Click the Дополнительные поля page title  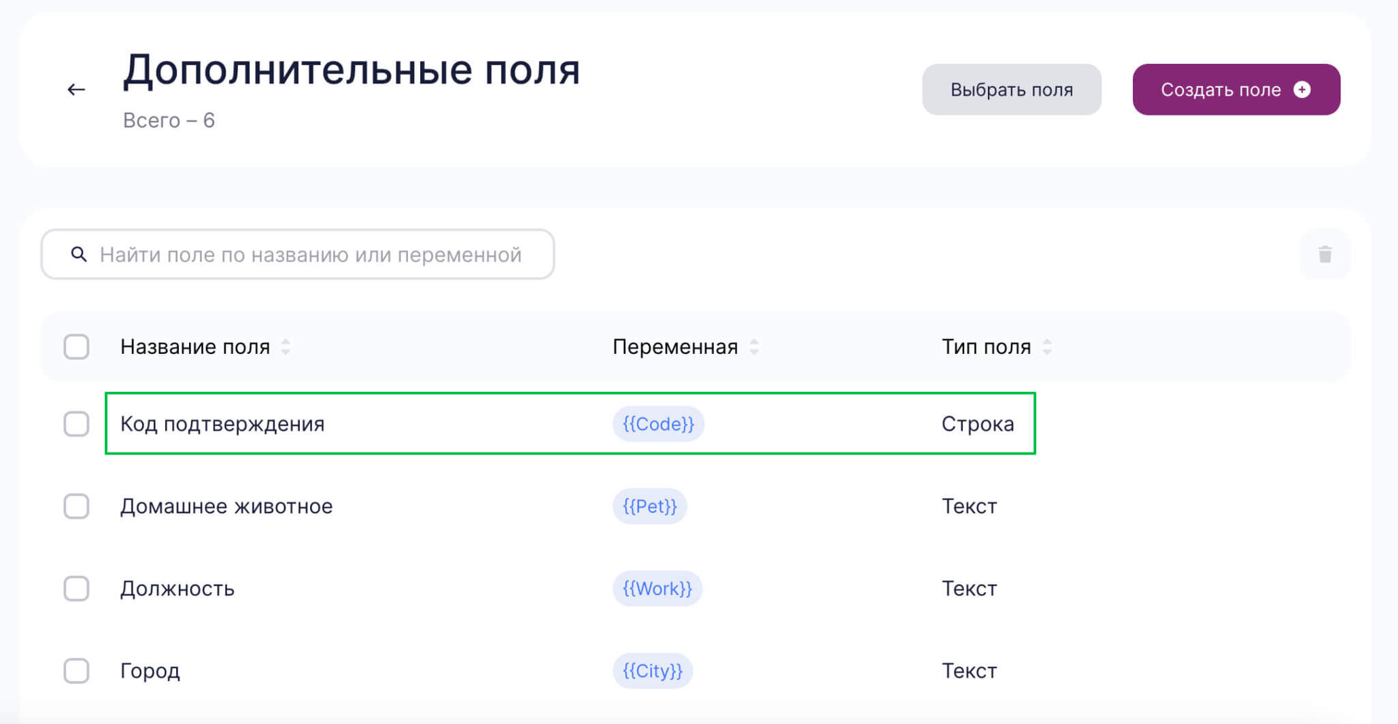click(x=351, y=70)
